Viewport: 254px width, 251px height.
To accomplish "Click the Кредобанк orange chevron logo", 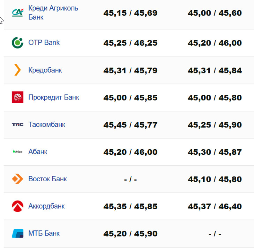I will pos(17,70).
